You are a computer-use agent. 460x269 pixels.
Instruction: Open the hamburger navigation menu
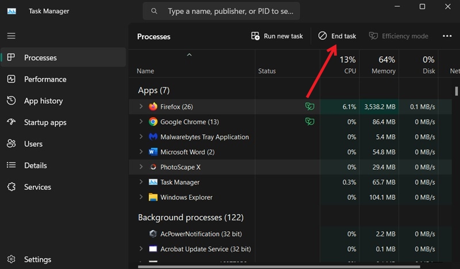point(11,36)
